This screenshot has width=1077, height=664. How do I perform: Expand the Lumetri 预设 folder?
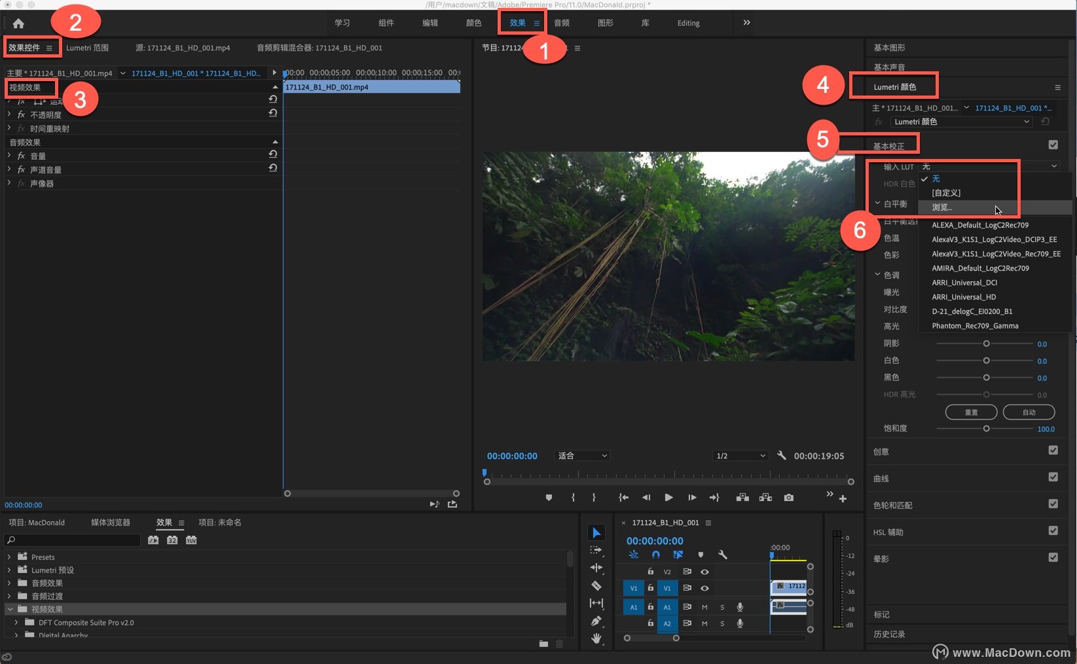9,570
